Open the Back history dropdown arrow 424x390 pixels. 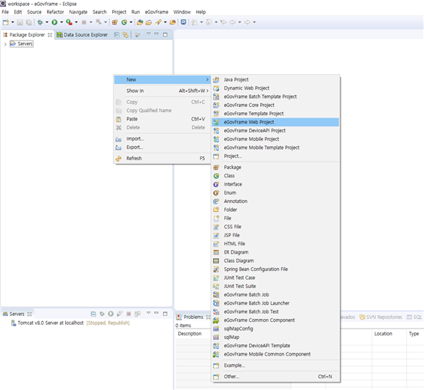tap(239, 22)
